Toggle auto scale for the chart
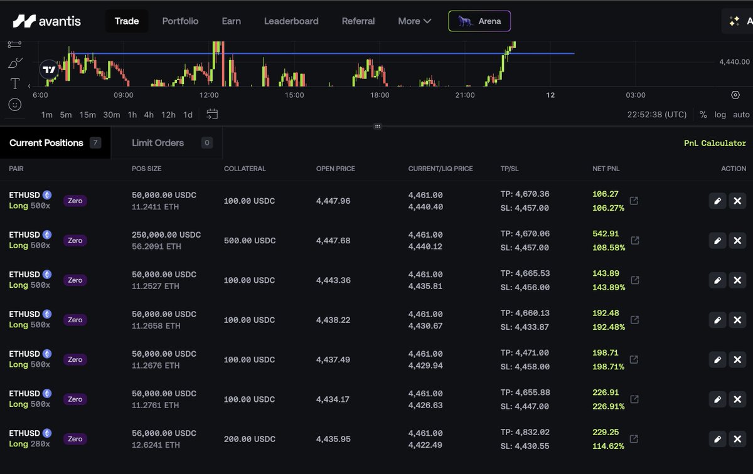Screen dimensions: 753x474 [741, 115]
